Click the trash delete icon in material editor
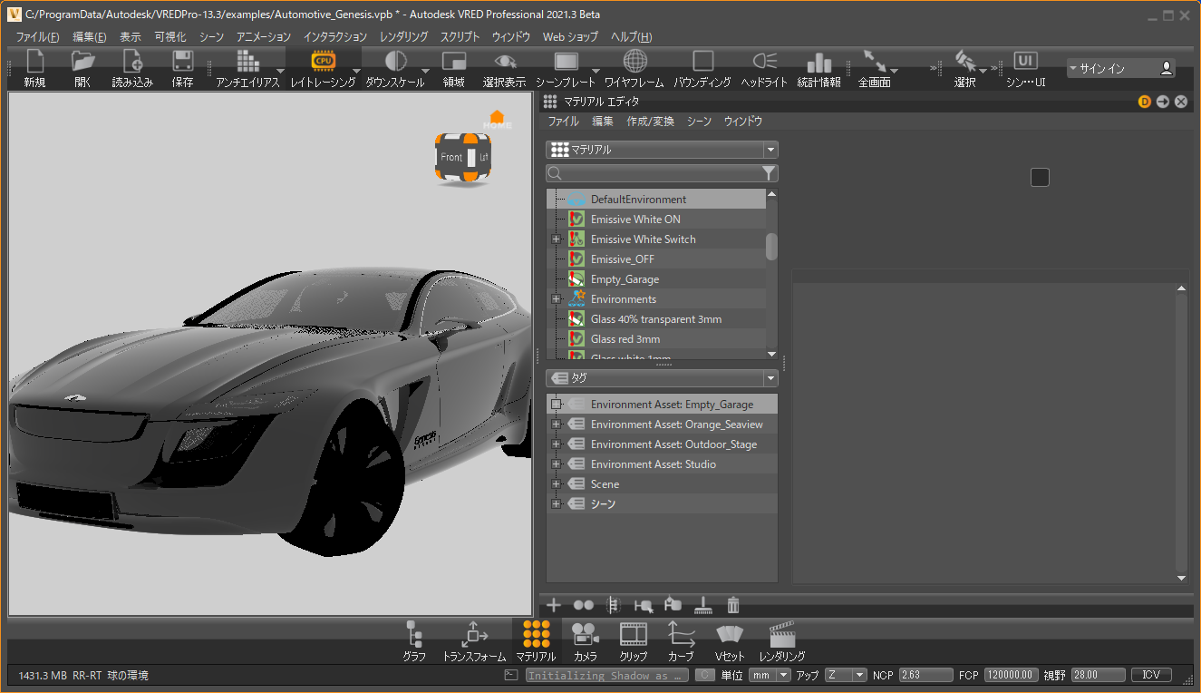 [x=733, y=605]
